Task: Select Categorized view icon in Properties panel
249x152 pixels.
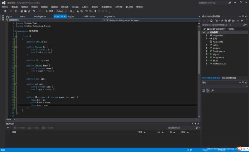Action: pyautogui.click(x=204, y=90)
